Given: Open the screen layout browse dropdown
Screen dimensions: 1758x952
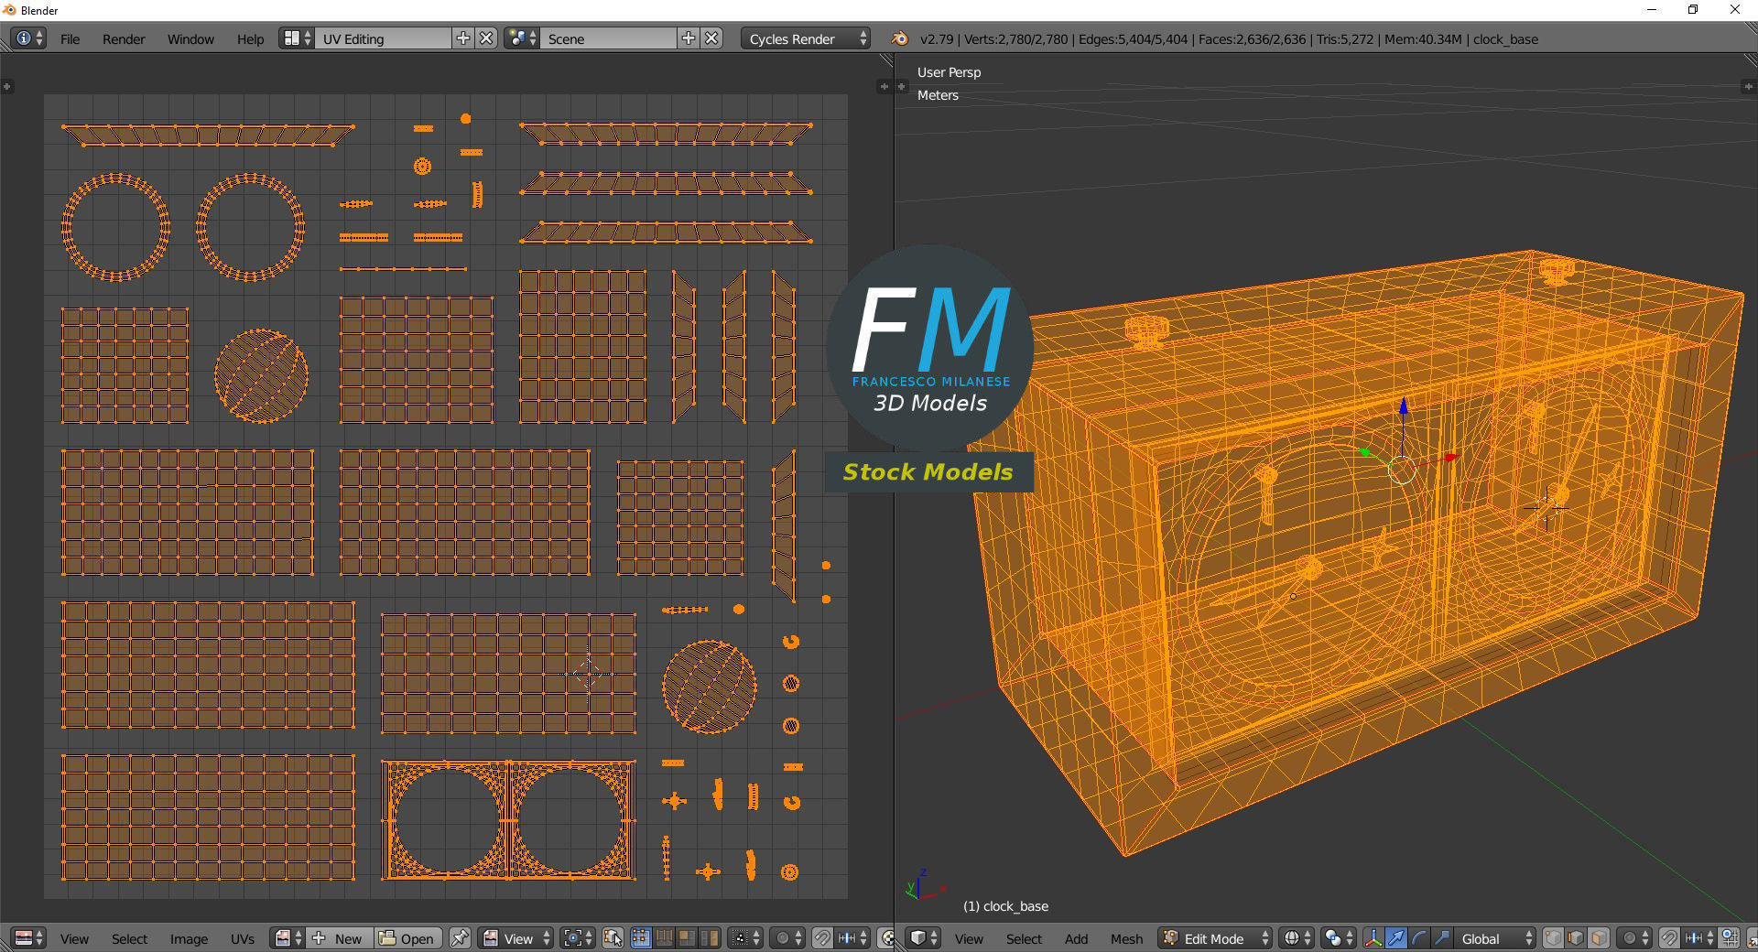Looking at the screenshot, I should pos(298,38).
